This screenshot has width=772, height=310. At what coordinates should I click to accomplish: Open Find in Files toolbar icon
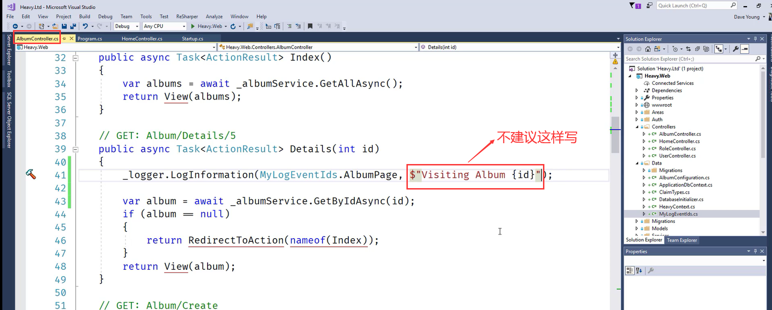(x=250, y=26)
